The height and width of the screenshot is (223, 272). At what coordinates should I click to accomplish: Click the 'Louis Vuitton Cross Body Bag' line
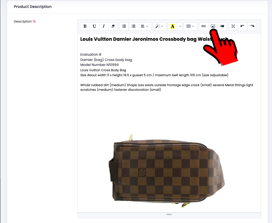tap(103, 70)
